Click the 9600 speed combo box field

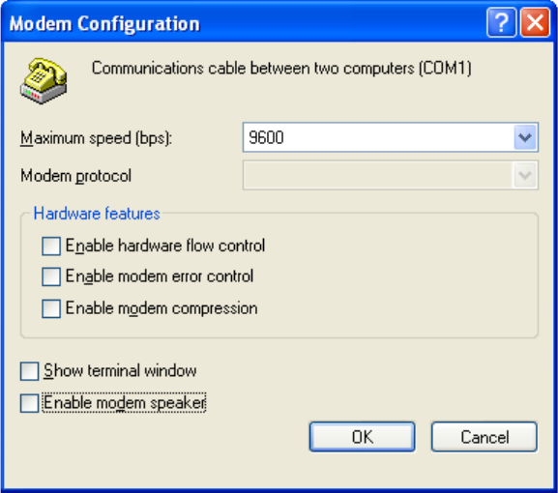391,137
